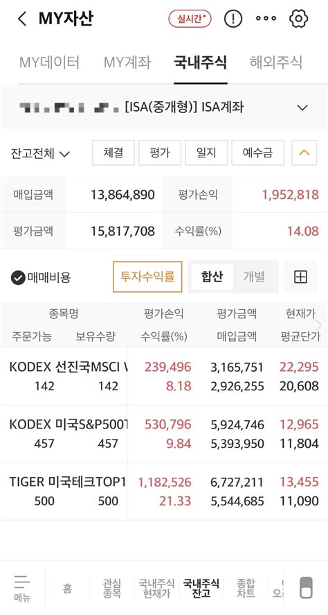Tap the grid expand icon beside 개별

click(300, 277)
